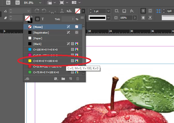Screen dimensions: 174x123
Task: Open Adobe Stock with the St icon
Action: (18, 3)
